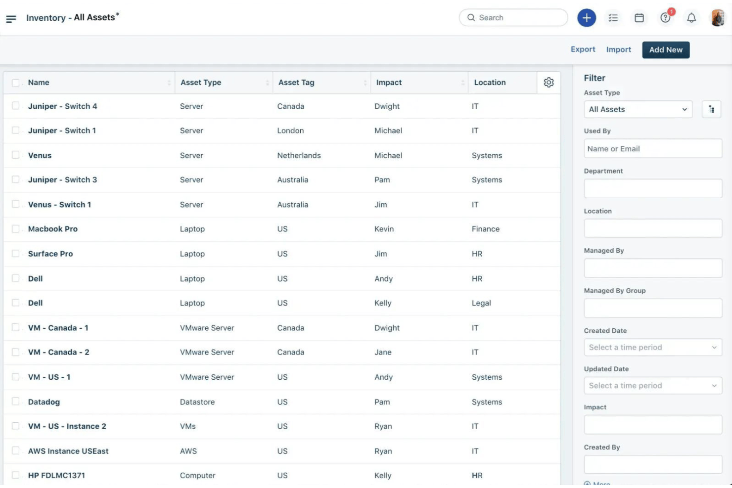Sort by the Asset Type column arrows

tap(267, 83)
